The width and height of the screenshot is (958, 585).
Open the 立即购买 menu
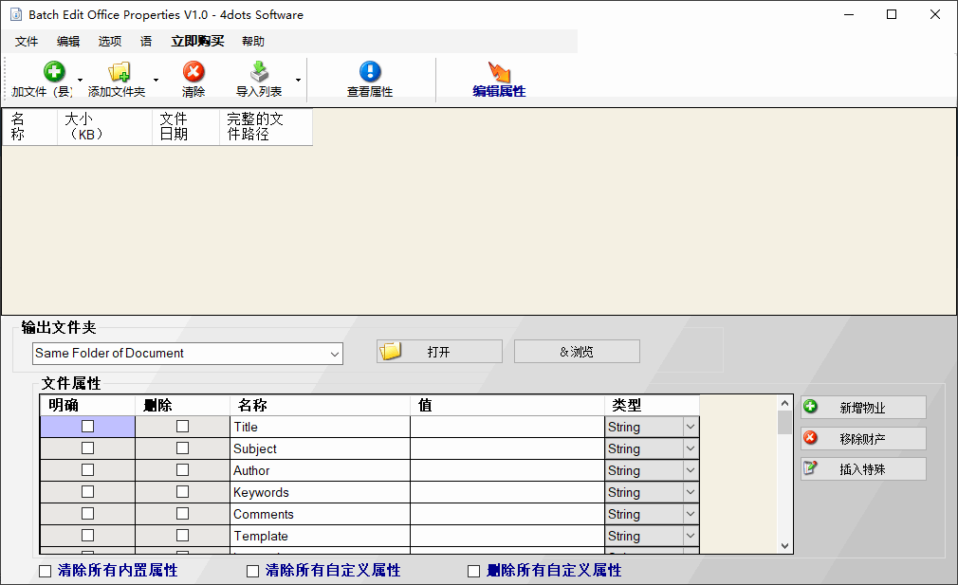(197, 42)
